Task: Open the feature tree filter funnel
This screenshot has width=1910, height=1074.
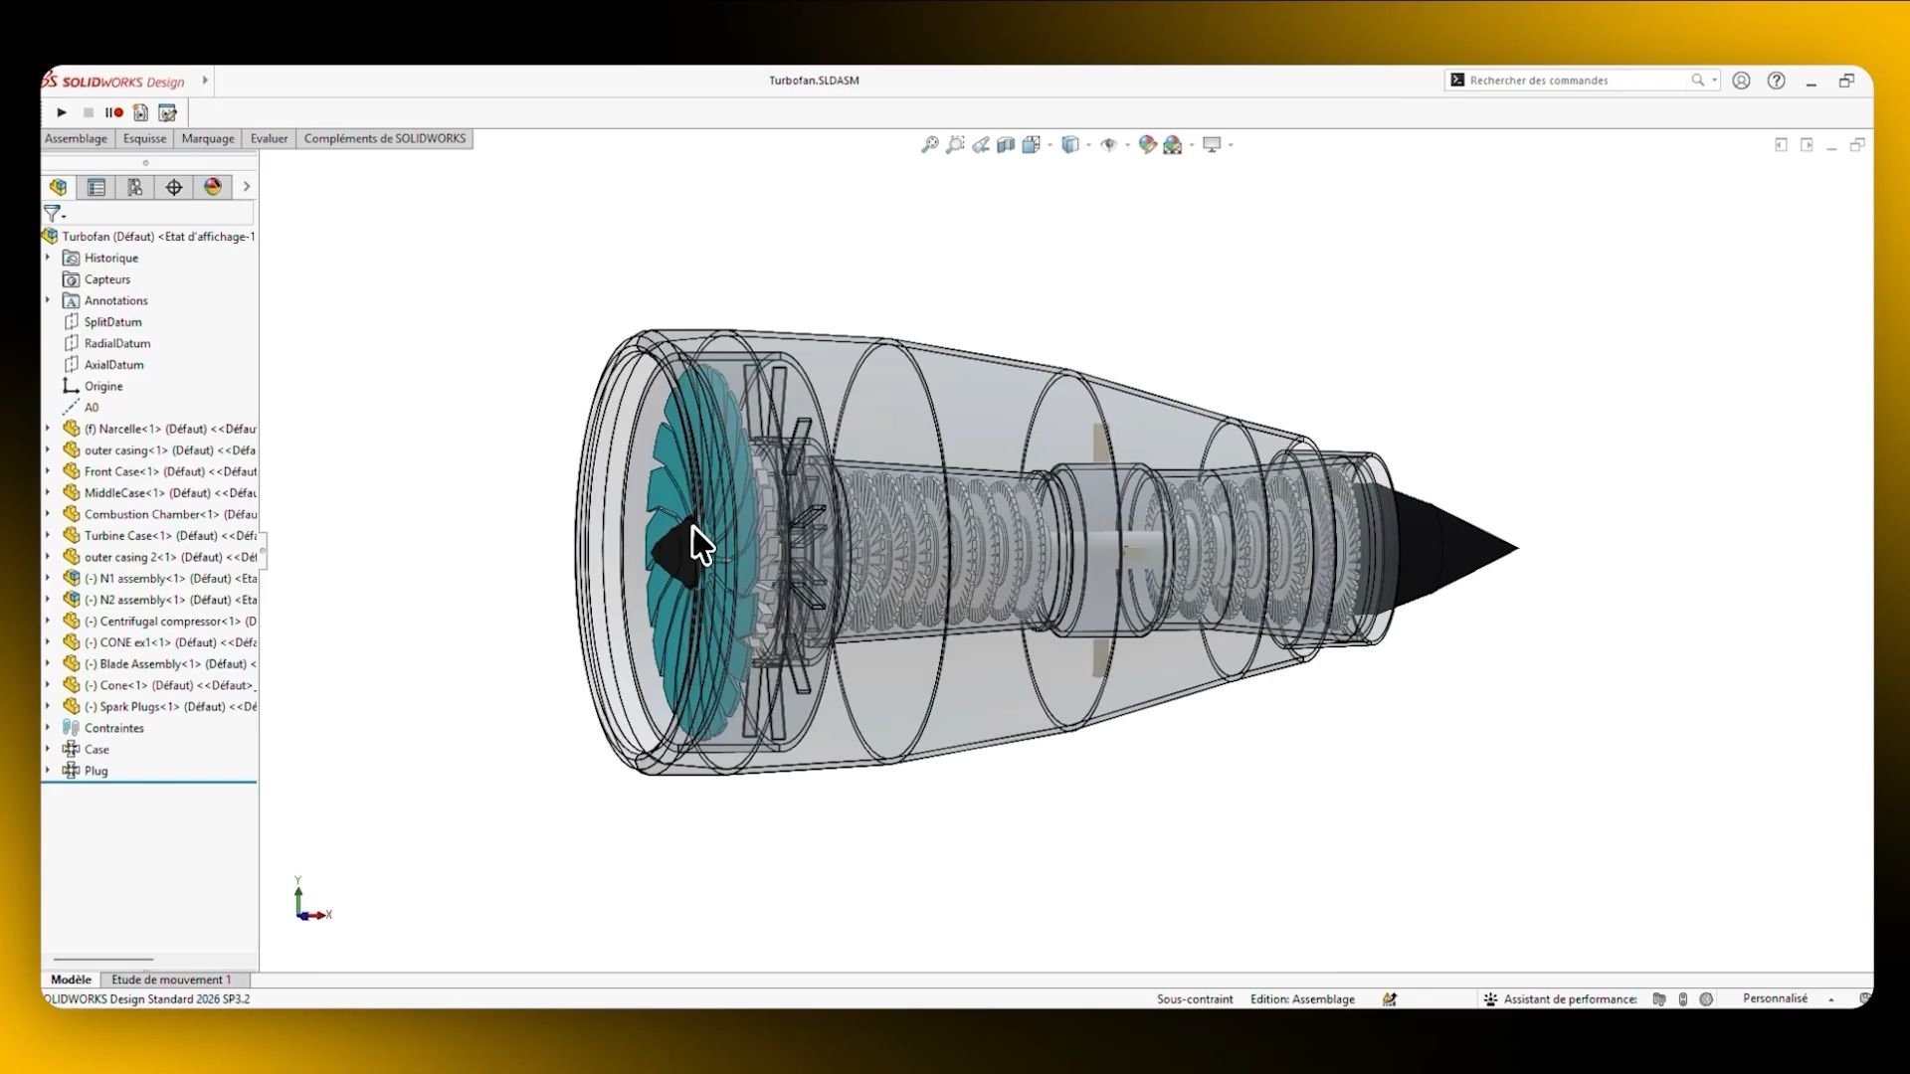Action: pos(53,213)
